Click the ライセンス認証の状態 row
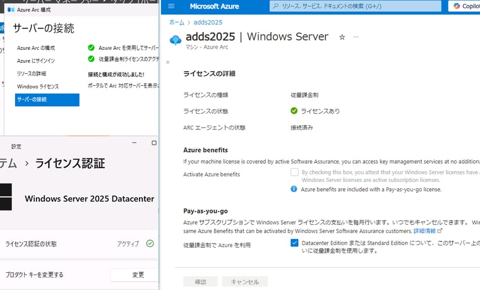Image resolution: width=480 pixels, height=290 pixels. pos(80,244)
